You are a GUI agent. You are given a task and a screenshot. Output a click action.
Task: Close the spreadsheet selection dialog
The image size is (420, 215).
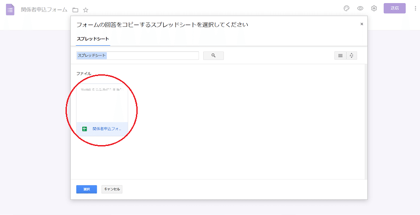point(362,24)
